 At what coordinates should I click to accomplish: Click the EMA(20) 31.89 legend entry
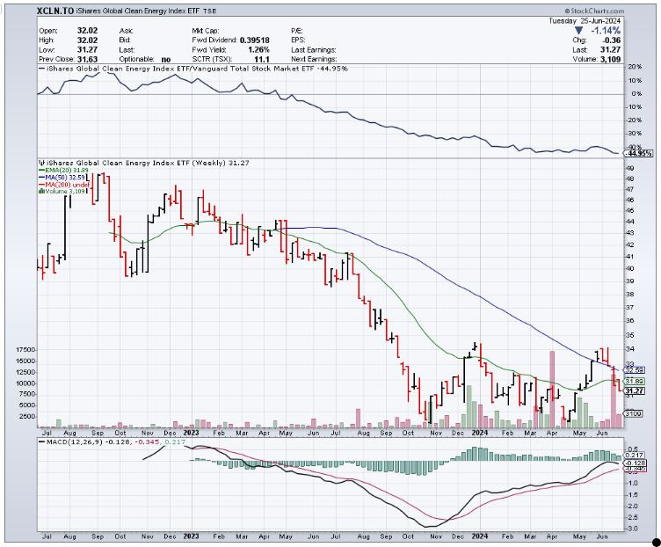pos(64,171)
